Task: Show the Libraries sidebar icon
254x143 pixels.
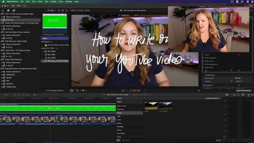Action: pos(3,11)
